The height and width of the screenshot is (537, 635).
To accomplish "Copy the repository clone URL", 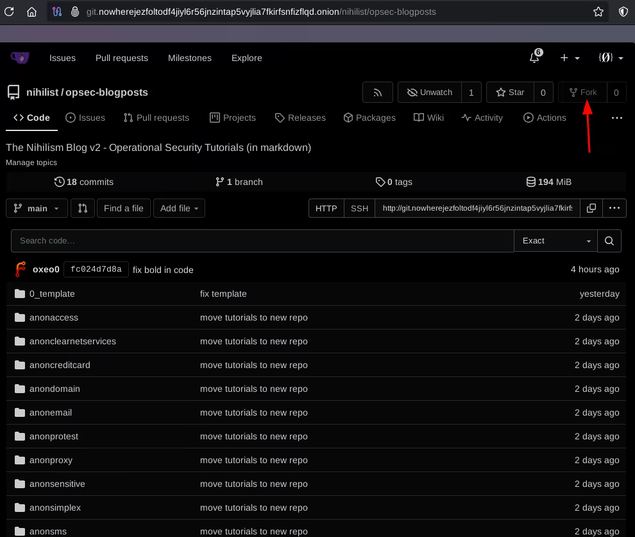I will pyautogui.click(x=591, y=208).
